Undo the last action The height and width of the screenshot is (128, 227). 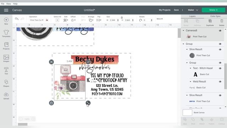[x=17, y=19]
